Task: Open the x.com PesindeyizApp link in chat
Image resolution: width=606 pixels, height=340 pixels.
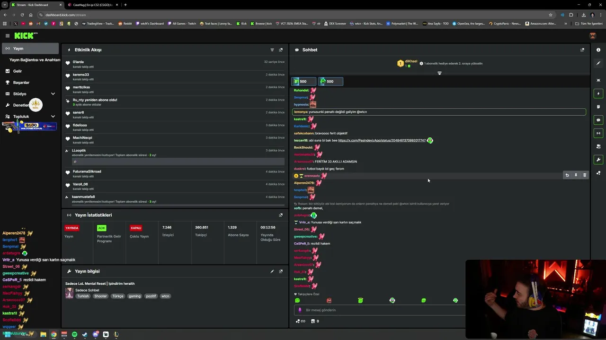Action: pos(382,140)
